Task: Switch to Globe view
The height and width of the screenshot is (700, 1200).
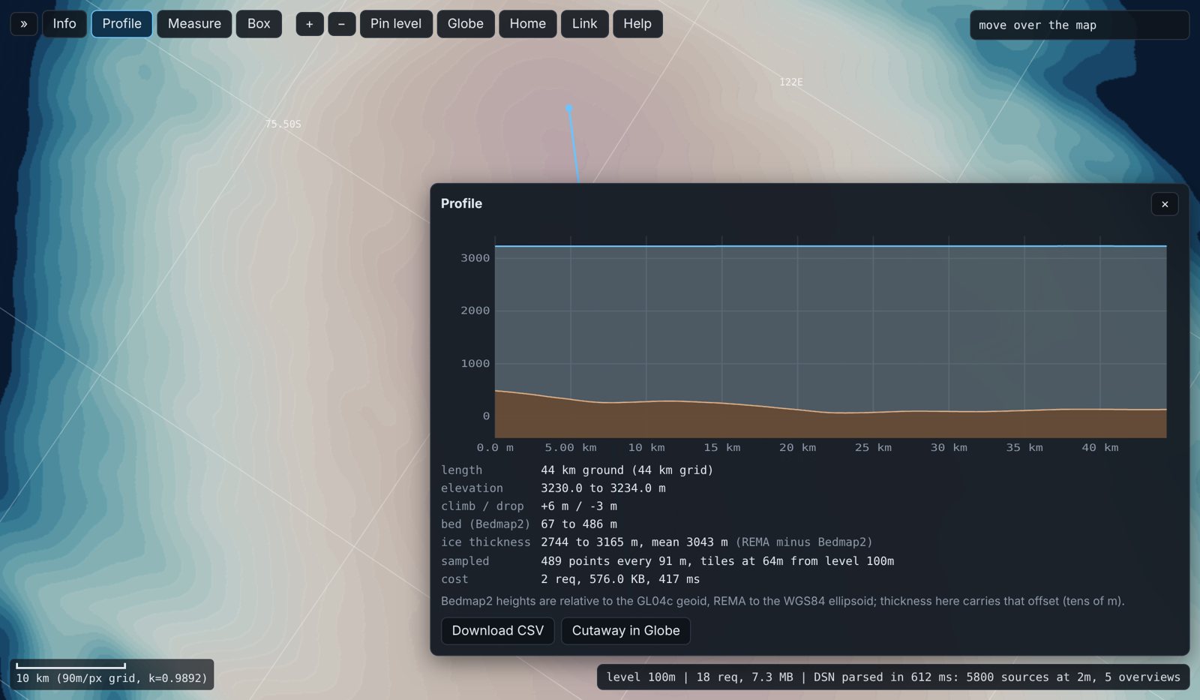Action: (466, 24)
